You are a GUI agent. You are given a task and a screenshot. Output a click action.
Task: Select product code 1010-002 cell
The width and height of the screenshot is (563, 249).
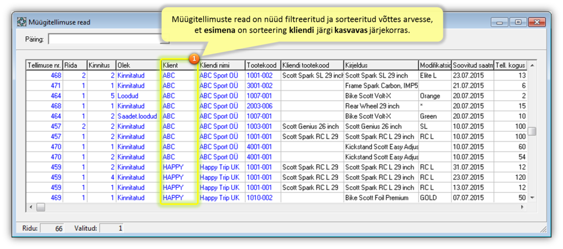tap(263, 197)
